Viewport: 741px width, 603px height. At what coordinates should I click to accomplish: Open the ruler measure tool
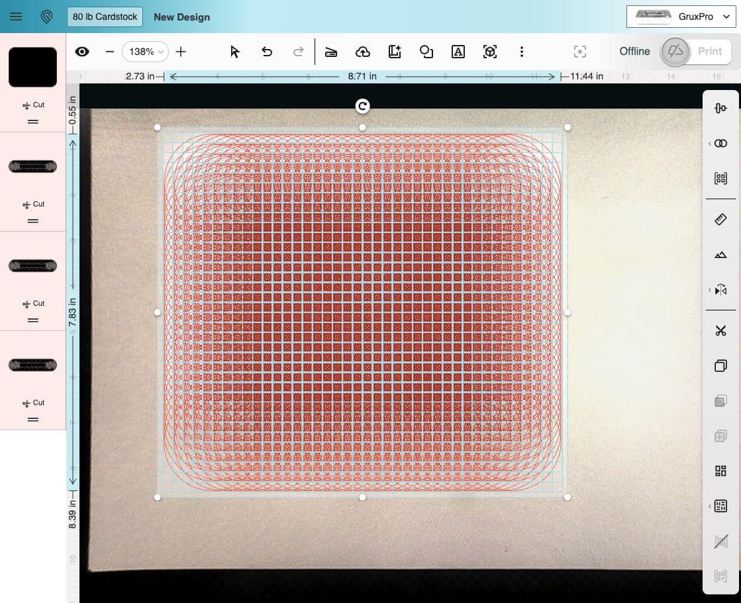(720, 219)
